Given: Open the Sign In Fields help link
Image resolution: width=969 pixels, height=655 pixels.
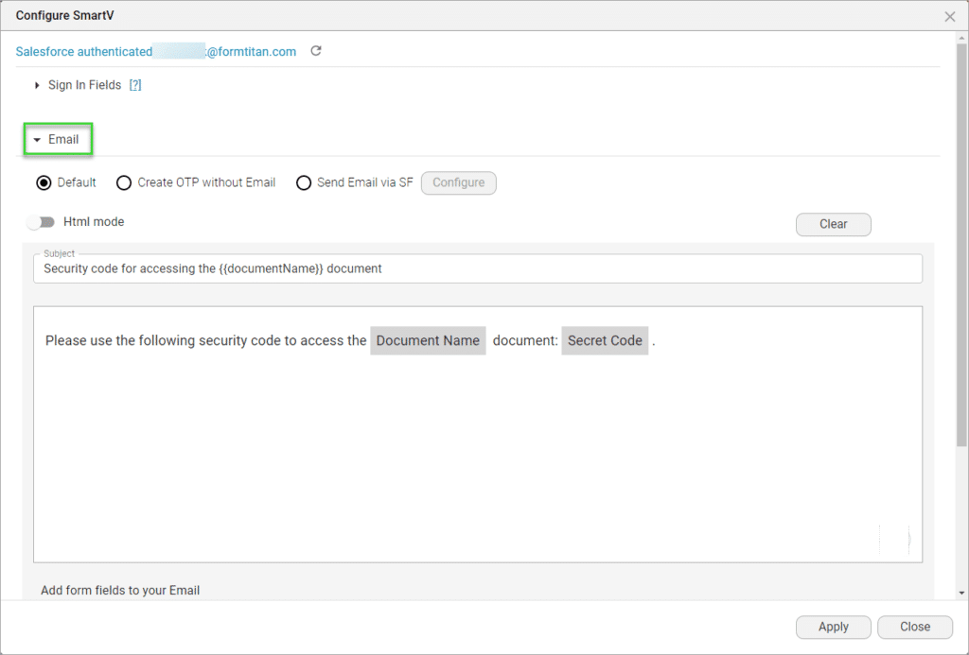Looking at the screenshot, I should point(135,85).
